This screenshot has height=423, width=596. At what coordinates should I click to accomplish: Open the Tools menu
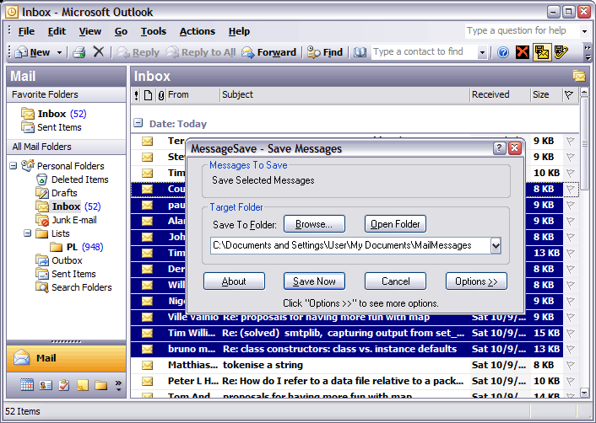pos(153,31)
